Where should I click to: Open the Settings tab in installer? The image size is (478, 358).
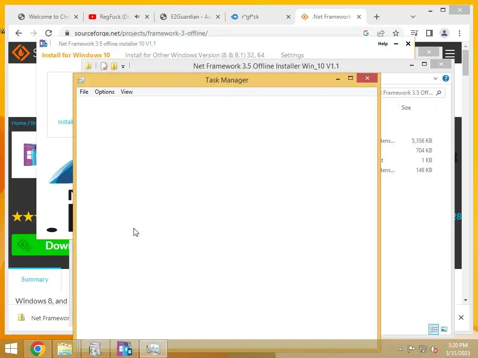click(x=292, y=55)
